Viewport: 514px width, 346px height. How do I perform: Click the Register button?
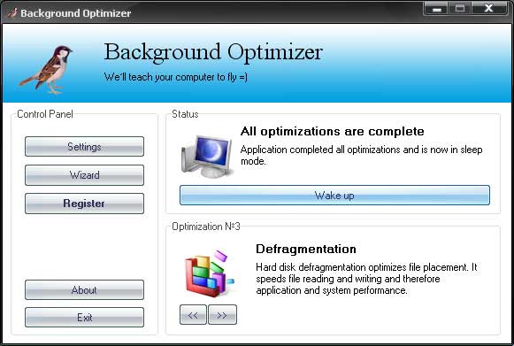[x=84, y=204]
